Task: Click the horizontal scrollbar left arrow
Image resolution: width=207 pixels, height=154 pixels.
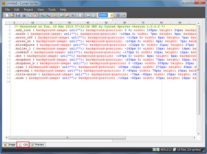Action: (7, 138)
